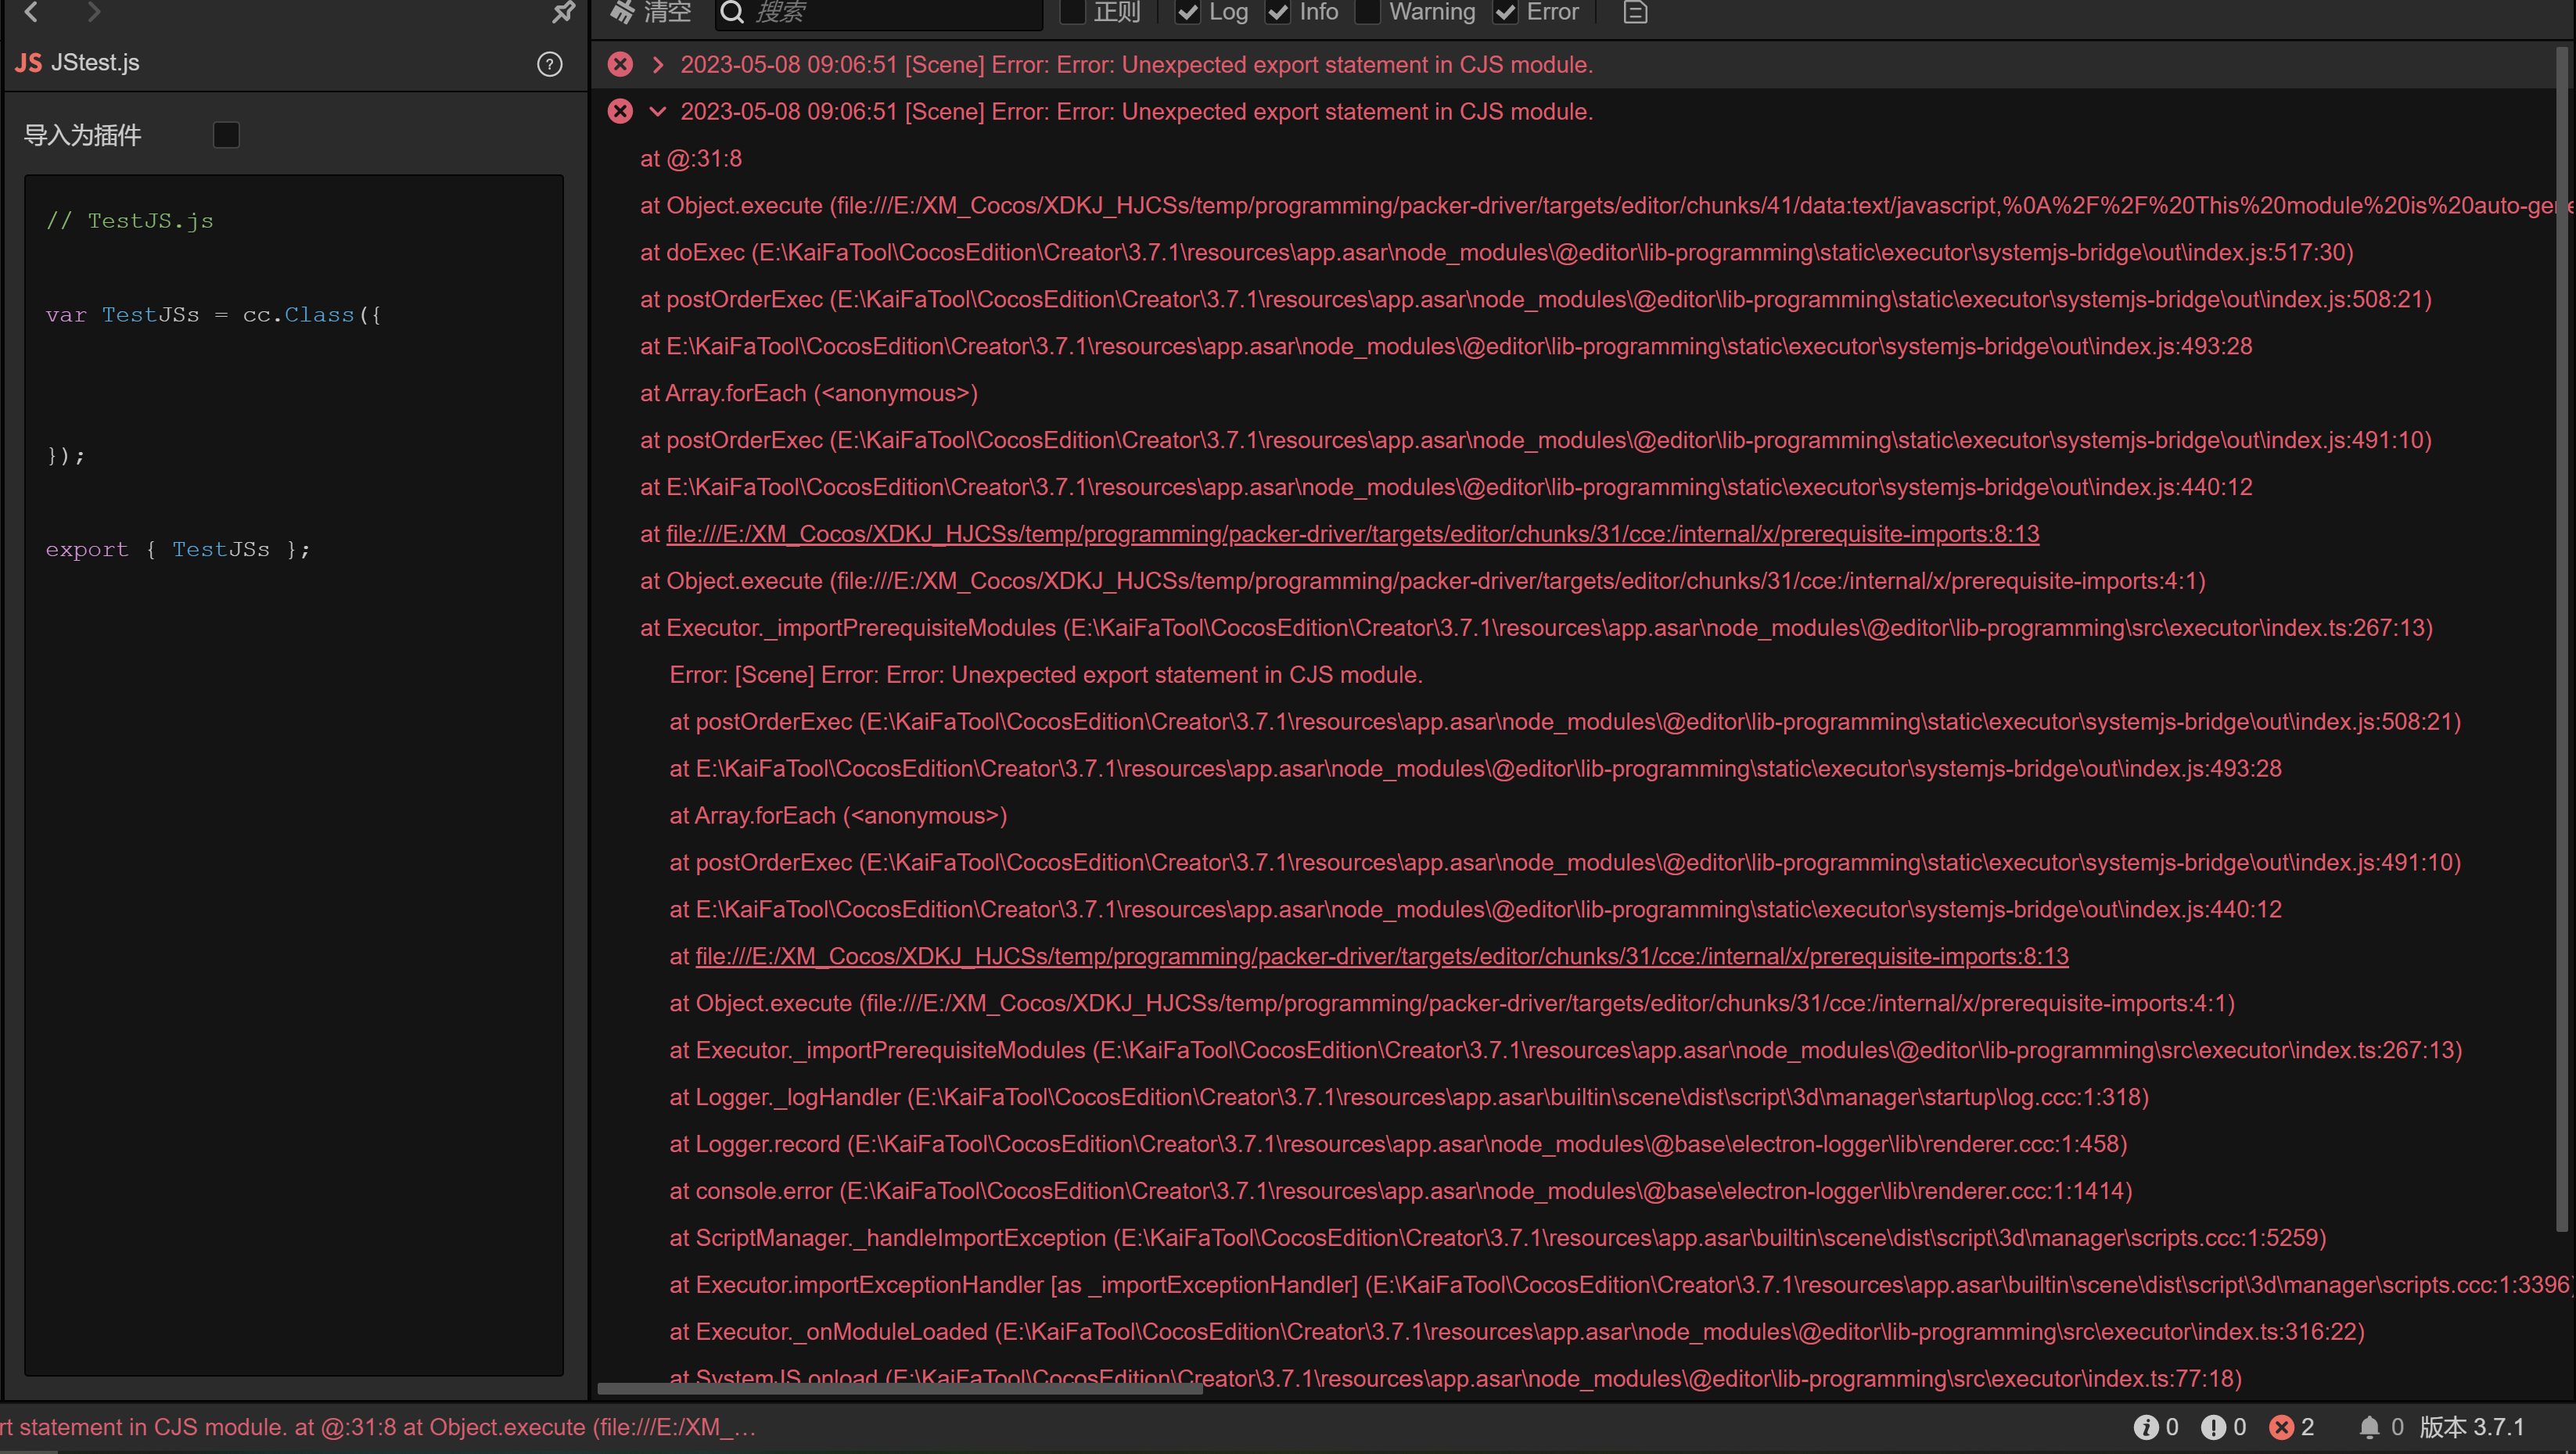Pin the inspector panel with pin icon
The width and height of the screenshot is (2576, 1454).
564,12
